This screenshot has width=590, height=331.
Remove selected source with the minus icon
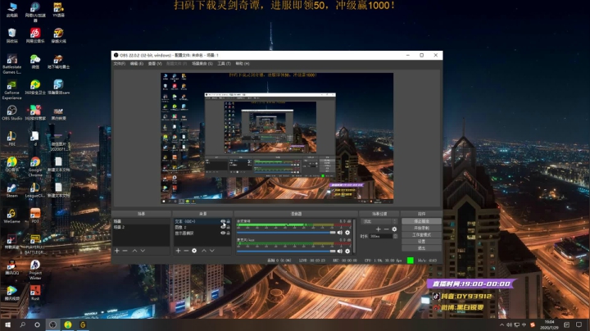(x=186, y=251)
